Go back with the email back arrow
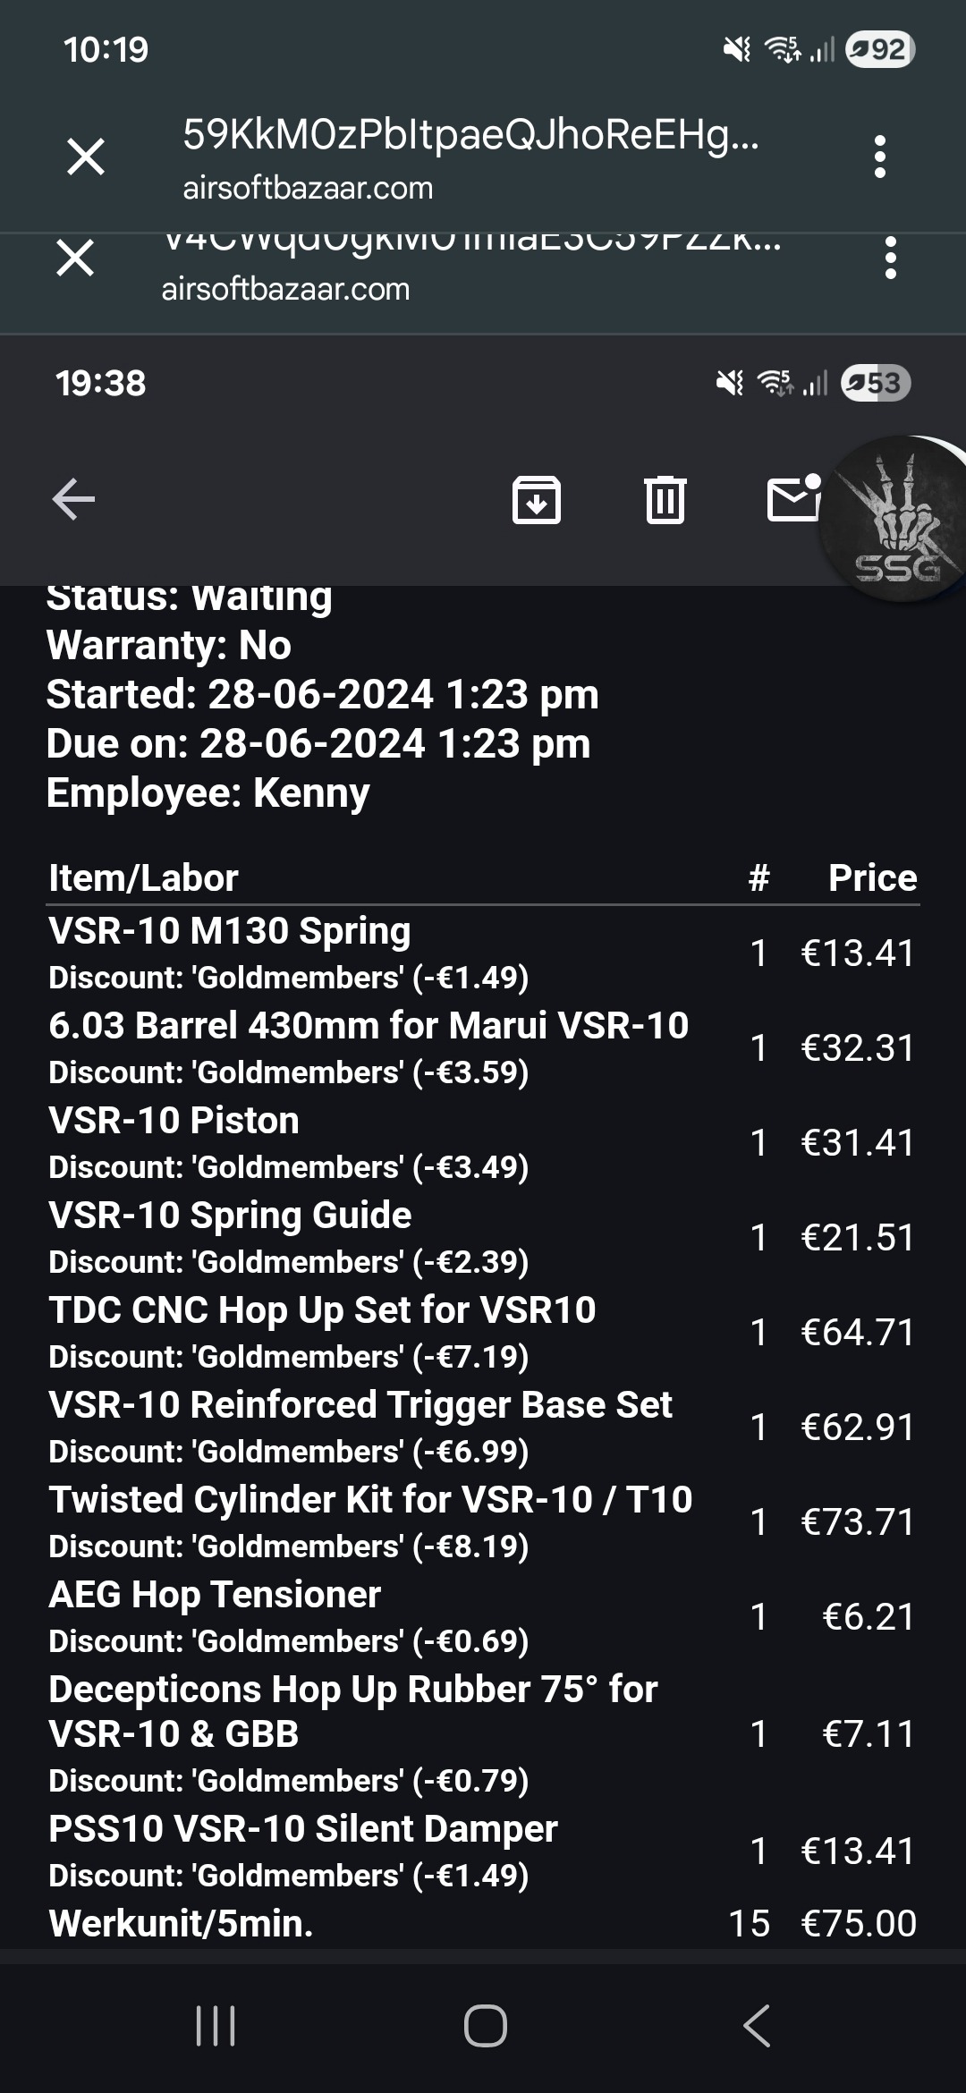966x2093 pixels. 73,499
